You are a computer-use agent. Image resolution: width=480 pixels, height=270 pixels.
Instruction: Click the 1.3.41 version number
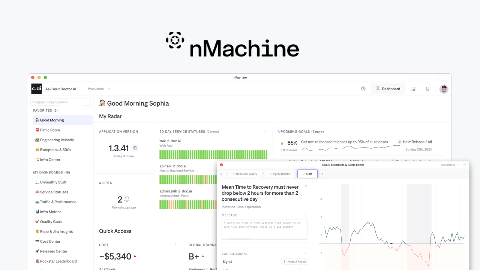[119, 148]
